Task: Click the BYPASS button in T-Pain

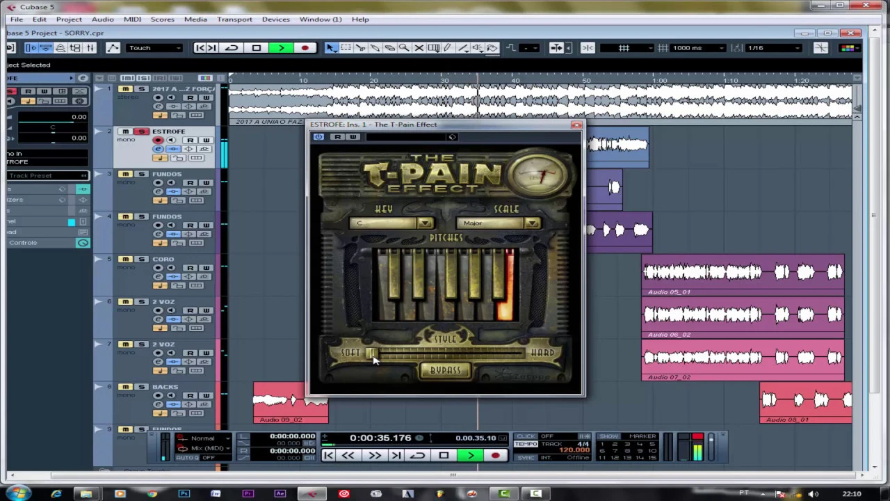Action: 445,371
